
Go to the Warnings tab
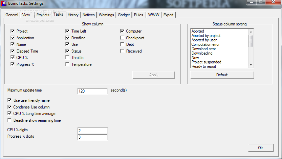pos(106,15)
